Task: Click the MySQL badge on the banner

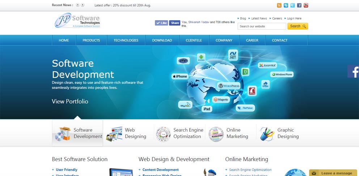Action: point(185,105)
